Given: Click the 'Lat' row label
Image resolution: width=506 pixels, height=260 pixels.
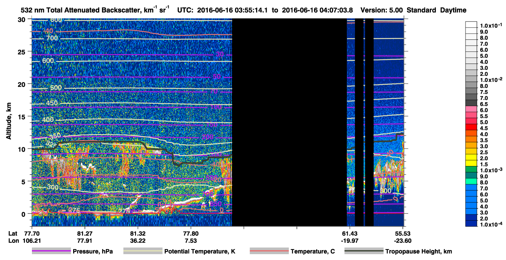Looking at the screenshot, I should tap(13, 233).
